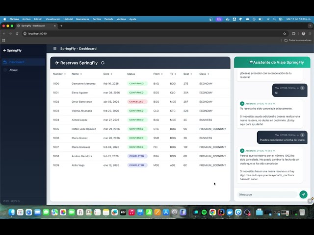Expand the Chrome tab search chevron
Screen dimensions: 314x235
pos(310,26)
